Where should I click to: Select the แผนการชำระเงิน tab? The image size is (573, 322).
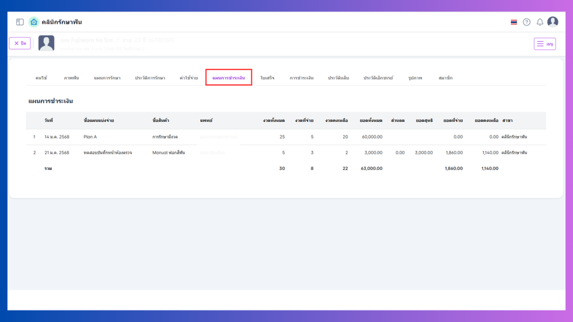(x=229, y=77)
